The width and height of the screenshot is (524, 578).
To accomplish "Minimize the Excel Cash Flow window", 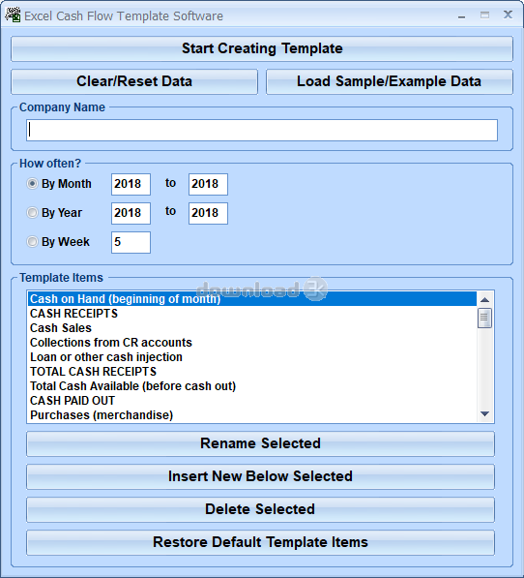I will pos(461,15).
